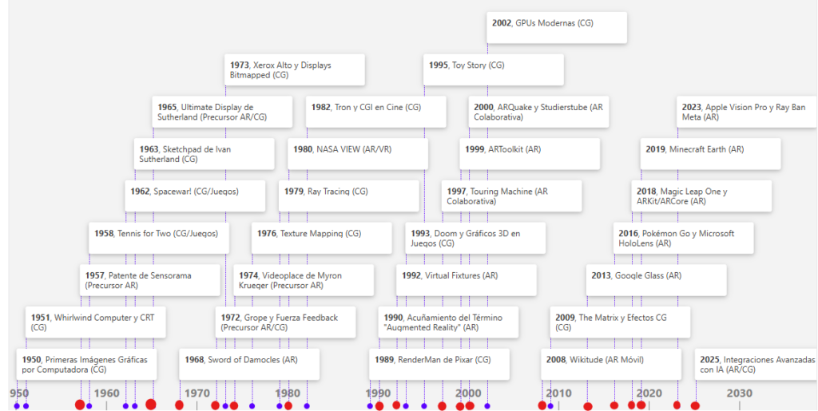The width and height of the screenshot is (818, 411).
Task: Click the 2000 label on the time axis
Action: pos(468,393)
